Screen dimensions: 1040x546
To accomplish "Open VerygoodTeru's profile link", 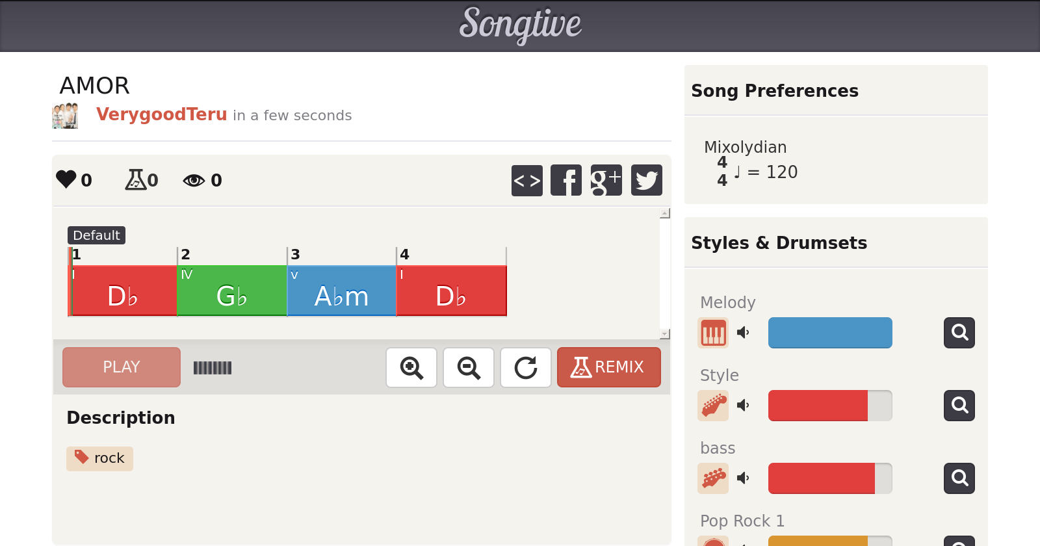I will click(x=161, y=114).
